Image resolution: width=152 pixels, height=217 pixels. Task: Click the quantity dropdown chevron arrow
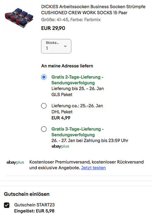click(x=65, y=46)
